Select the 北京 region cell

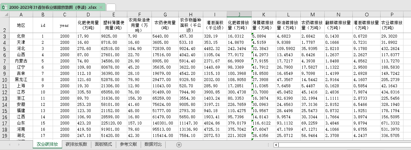point(21,36)
